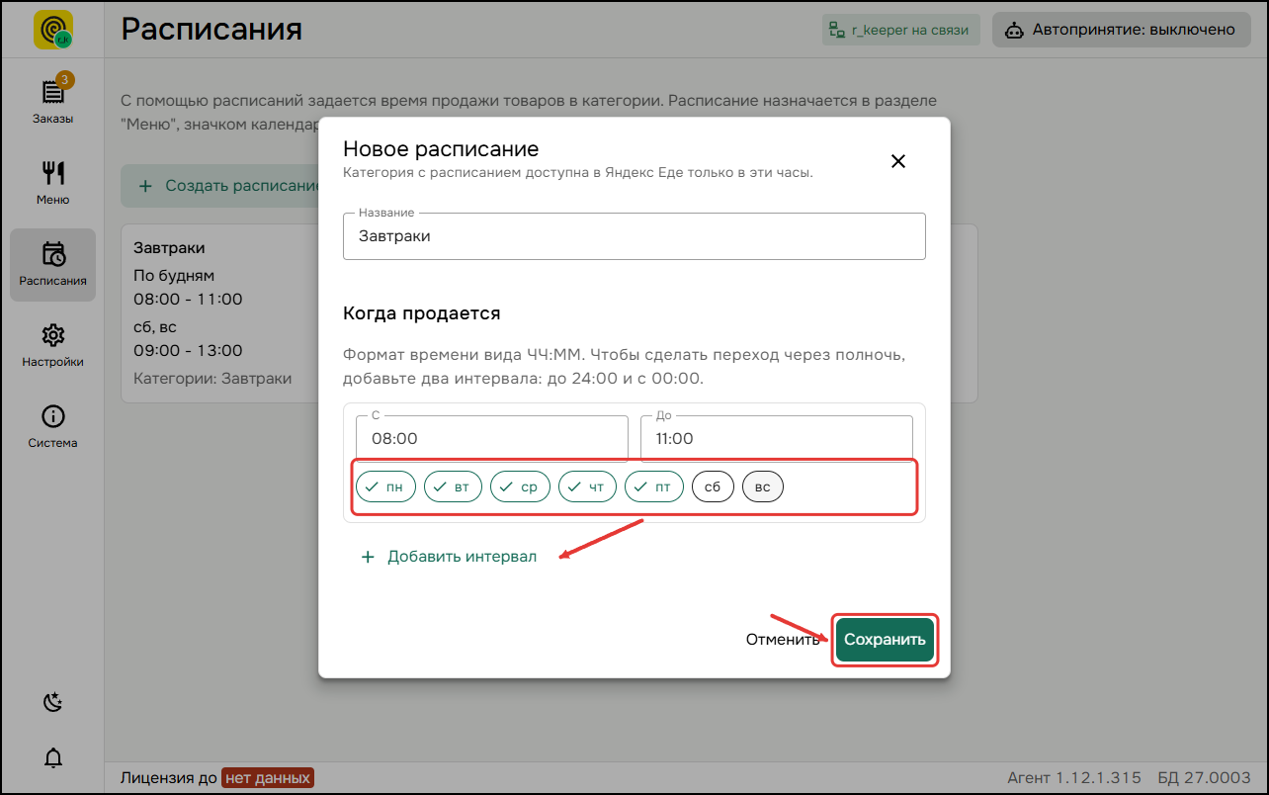Open Расписания section in sidebar

pos(52,265)
